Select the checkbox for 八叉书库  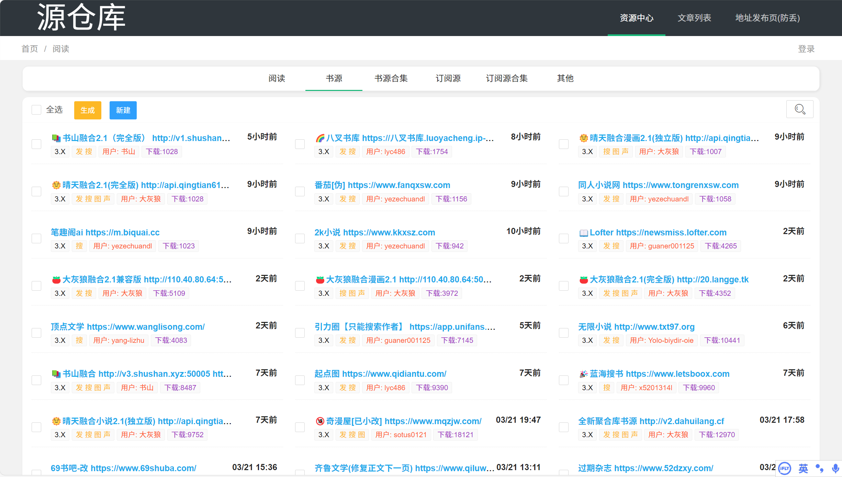coord(300,144)
